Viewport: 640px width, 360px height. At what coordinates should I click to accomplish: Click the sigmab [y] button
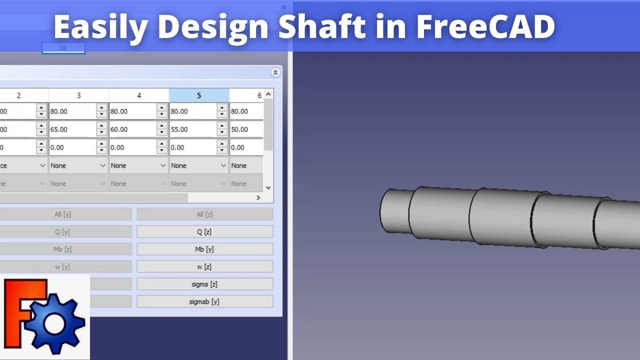205,301
